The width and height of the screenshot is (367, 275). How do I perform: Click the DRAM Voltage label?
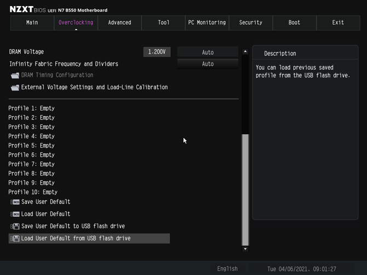coord(26,51)
